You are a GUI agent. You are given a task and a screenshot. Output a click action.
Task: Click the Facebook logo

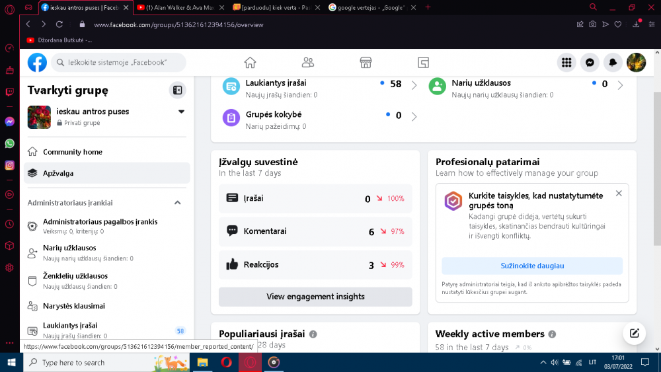point(37,62)
